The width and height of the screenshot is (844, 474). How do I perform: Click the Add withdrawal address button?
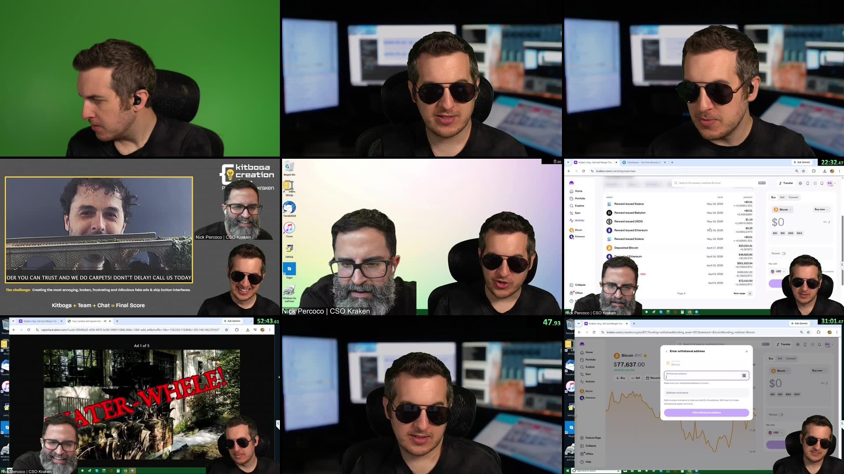pos(706,413)
